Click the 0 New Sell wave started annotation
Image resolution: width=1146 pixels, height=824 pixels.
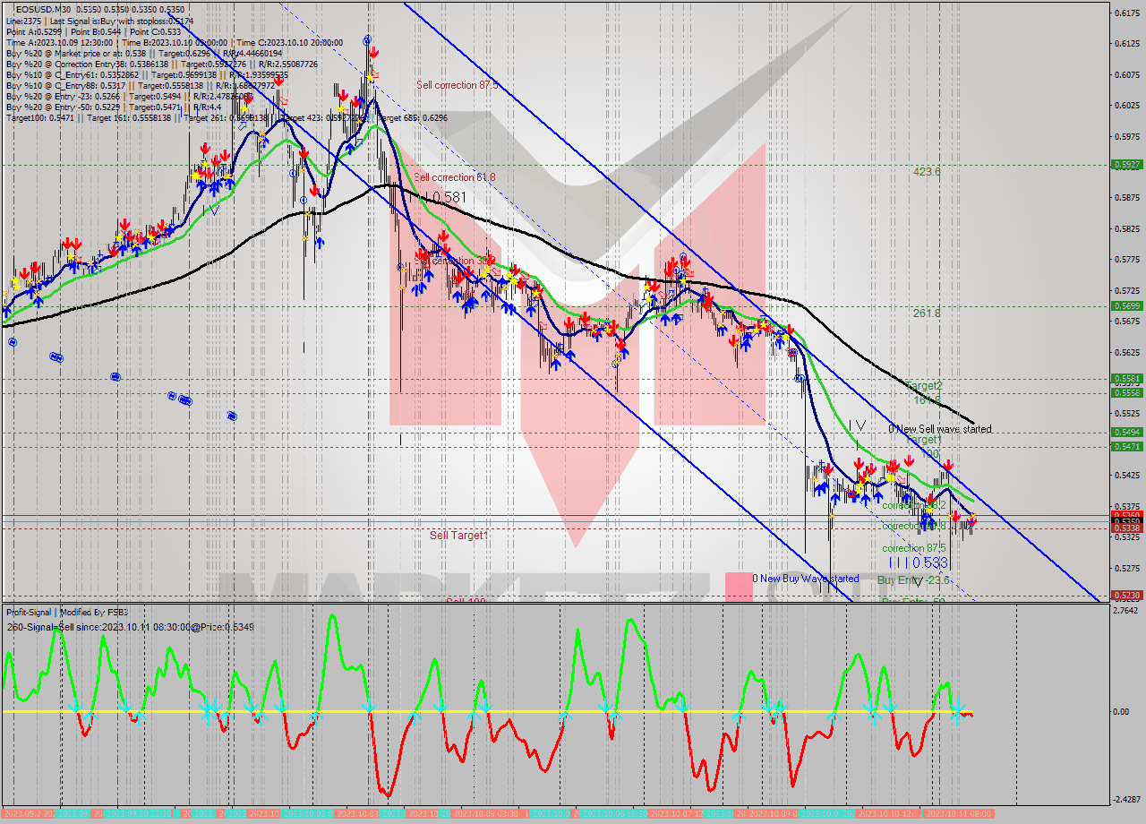coord(941,428)
